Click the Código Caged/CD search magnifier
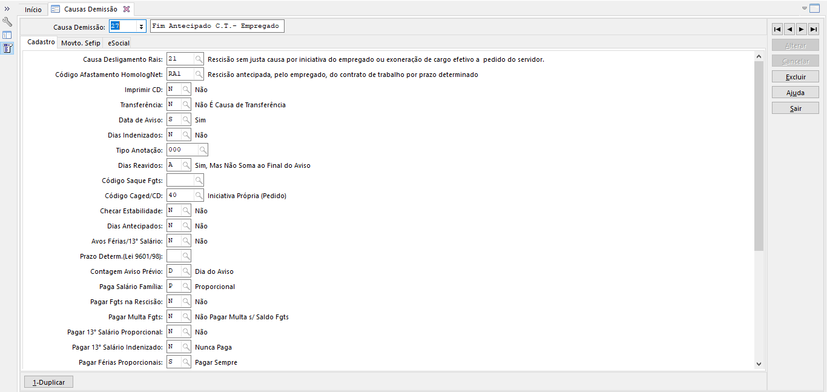The height and width of the screenshot is (392, 827). (x=199, y=196)
